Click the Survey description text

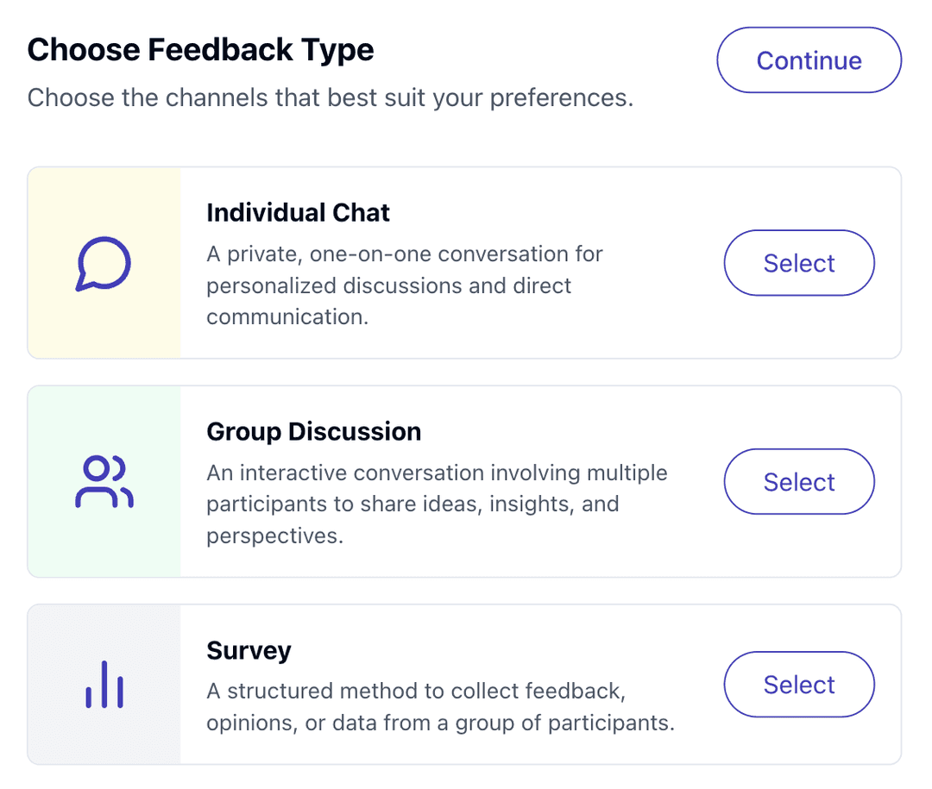(x=440, y=707)
